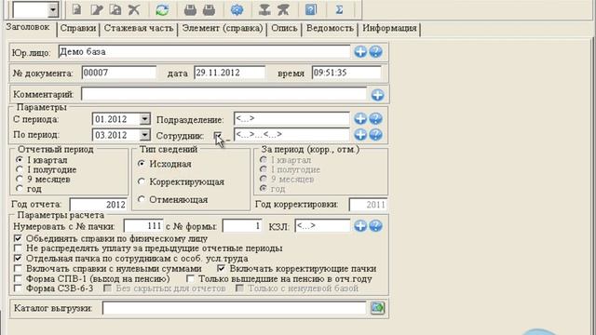The image size is (596, 335).
Task: Click the set filter funnel icon
Action: (x=264, y=9)
